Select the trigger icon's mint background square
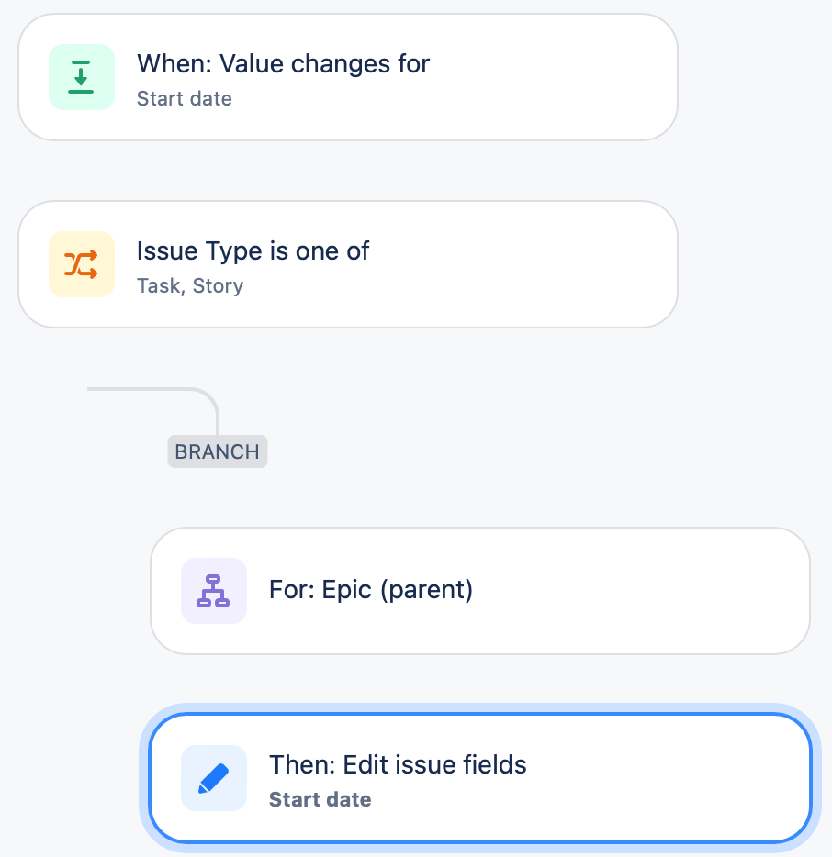Image resolution: width=832 pixels, height=857 pixels. 81,77
